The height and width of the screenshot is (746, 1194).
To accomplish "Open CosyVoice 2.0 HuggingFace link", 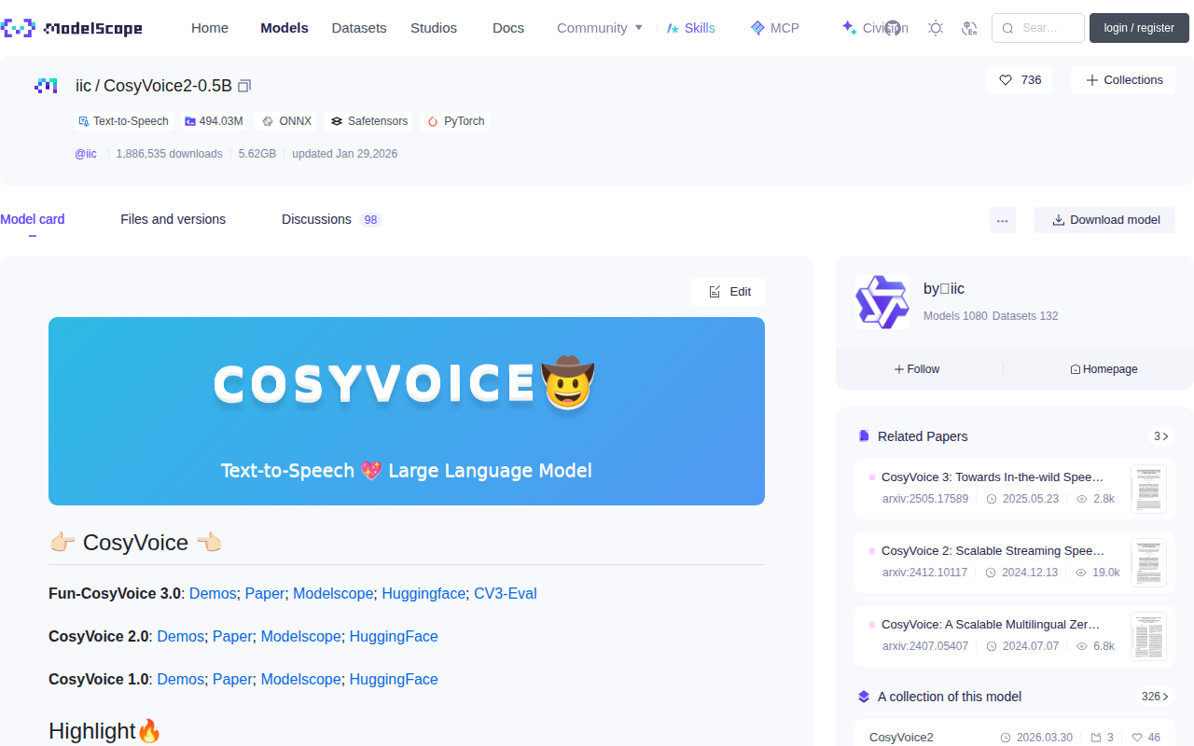I will [394, 636].
